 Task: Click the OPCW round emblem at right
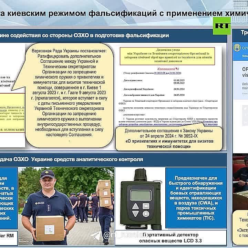point(237,48)
